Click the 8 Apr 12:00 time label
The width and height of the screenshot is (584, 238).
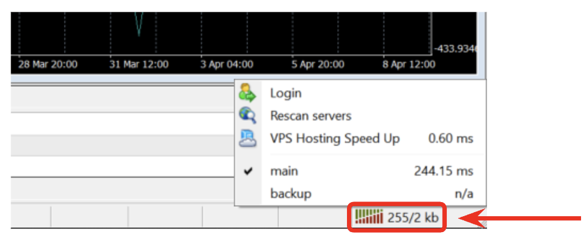tap(408, 64)
